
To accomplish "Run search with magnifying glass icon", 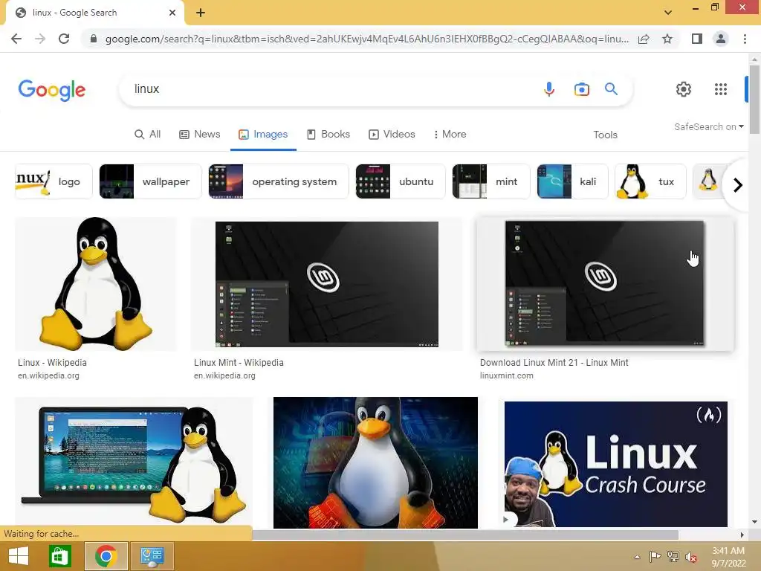I will [611, 89].
